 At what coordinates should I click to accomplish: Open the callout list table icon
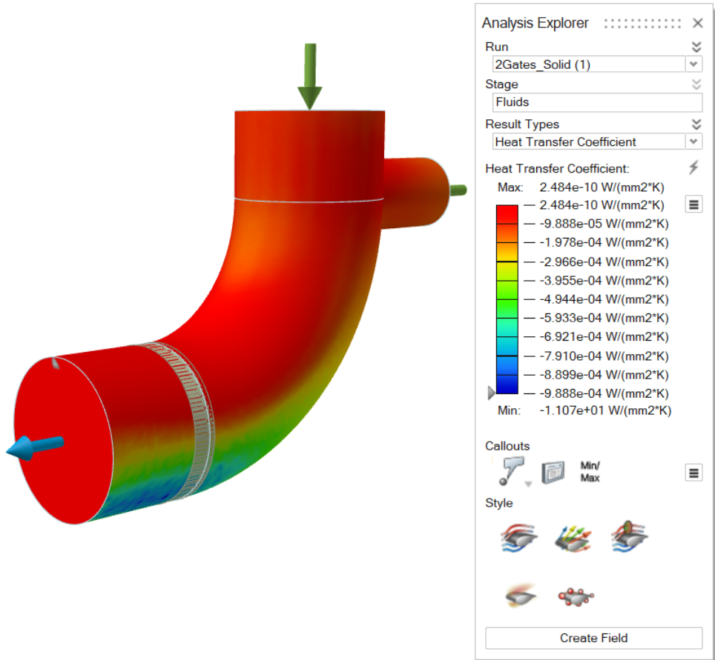[x=553, y=473]
